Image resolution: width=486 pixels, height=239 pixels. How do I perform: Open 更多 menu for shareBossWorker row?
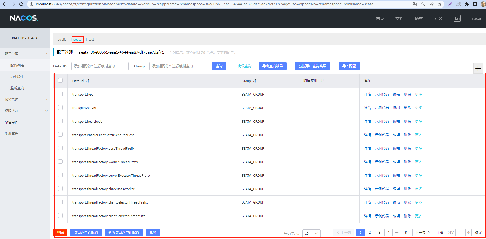coord(419,189)
